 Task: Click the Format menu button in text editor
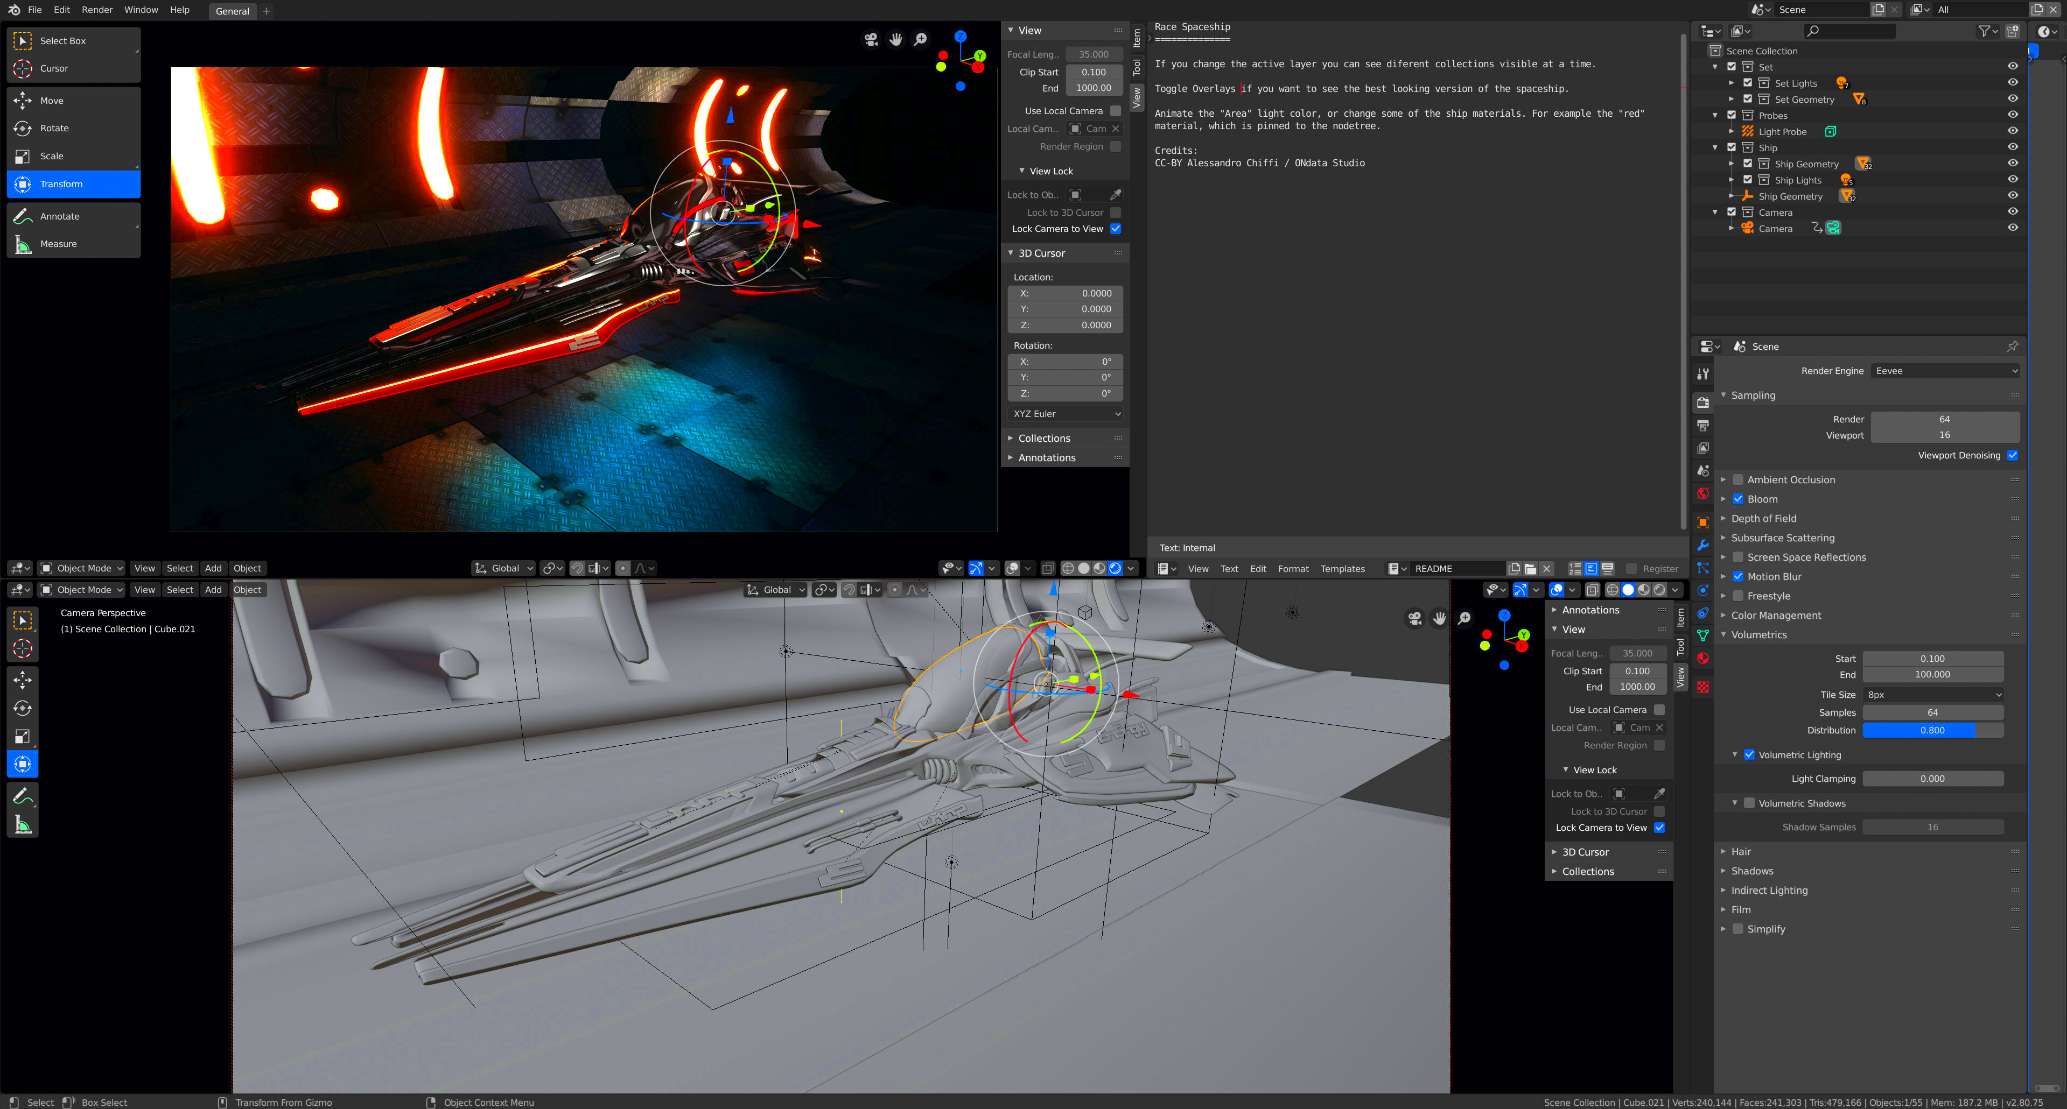(x=1293, y=569)
